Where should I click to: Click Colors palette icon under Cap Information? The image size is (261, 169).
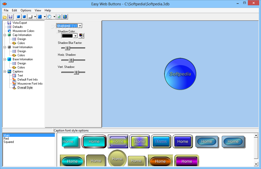pos(14,43)
